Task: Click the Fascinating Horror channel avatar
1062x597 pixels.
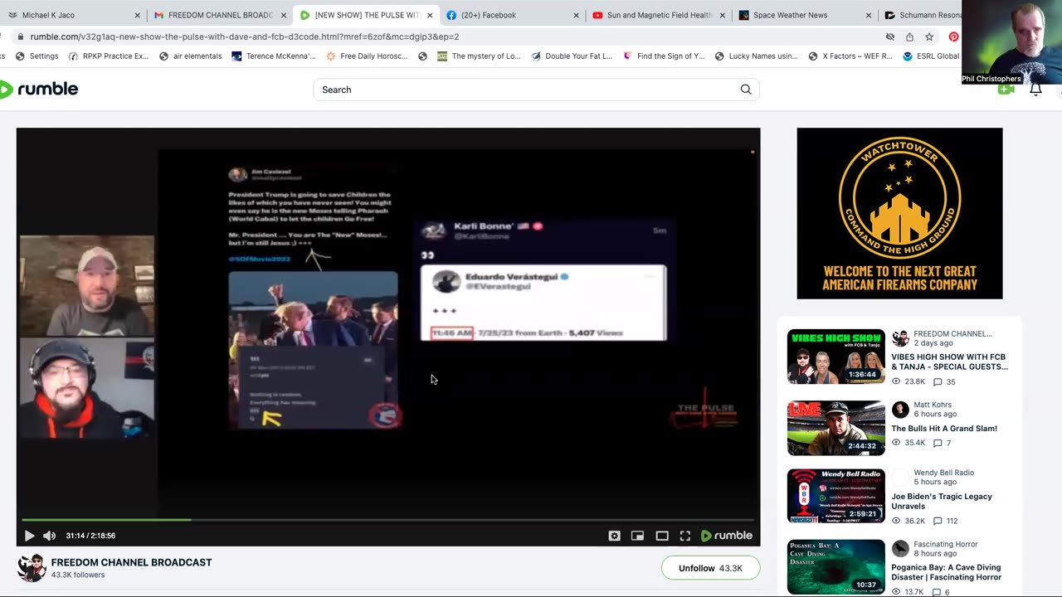Action: point(900,549)
